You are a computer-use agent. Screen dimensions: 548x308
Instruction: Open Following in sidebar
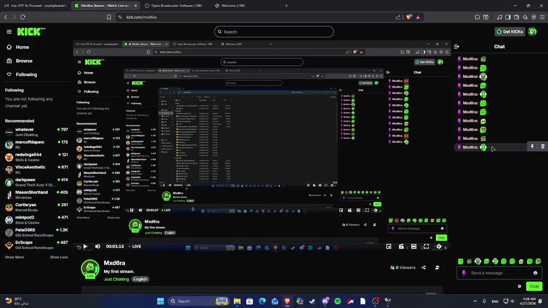click(x=21, y=74)
